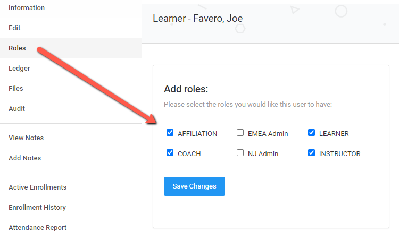Screen dimensions: 399x231
Task: Open the Roles sidebar section
Action: tap(17, 48)
